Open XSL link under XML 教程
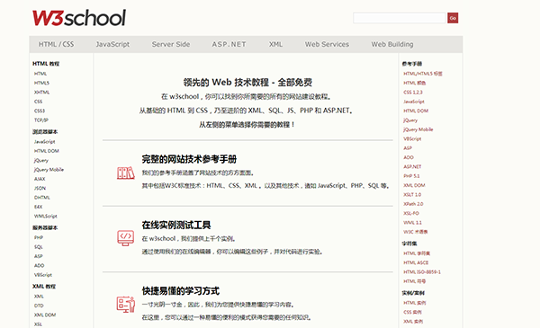The width and height of the screenshot is (540, 328). [x=38, y=324]
